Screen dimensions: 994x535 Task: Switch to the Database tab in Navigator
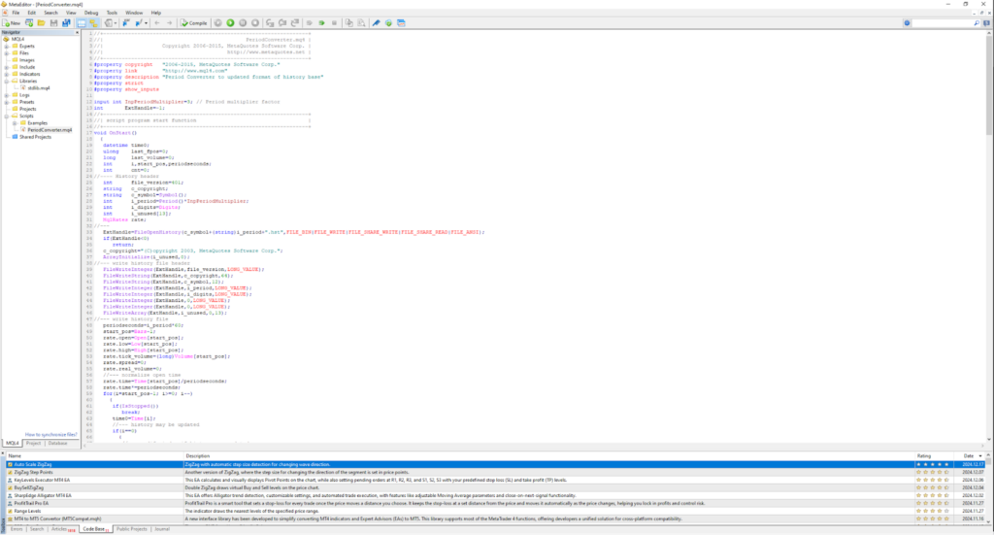click(57, 443)
